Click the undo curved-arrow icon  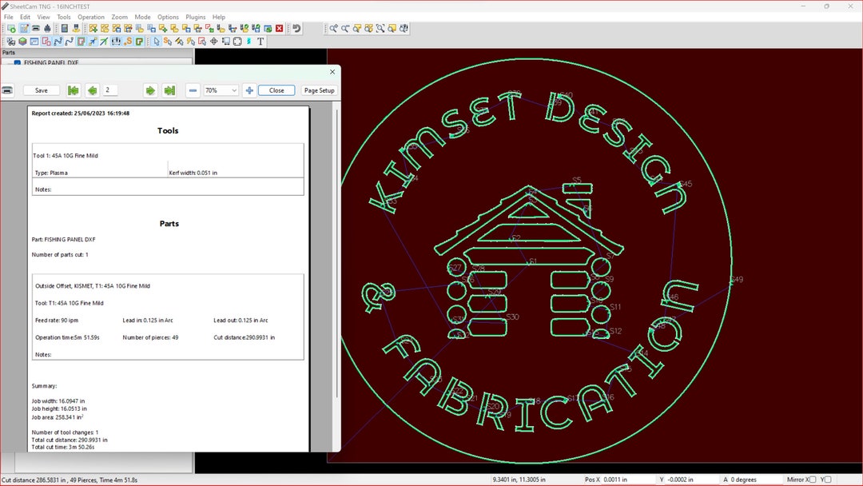pyautogui.click(x=295, y=28)
